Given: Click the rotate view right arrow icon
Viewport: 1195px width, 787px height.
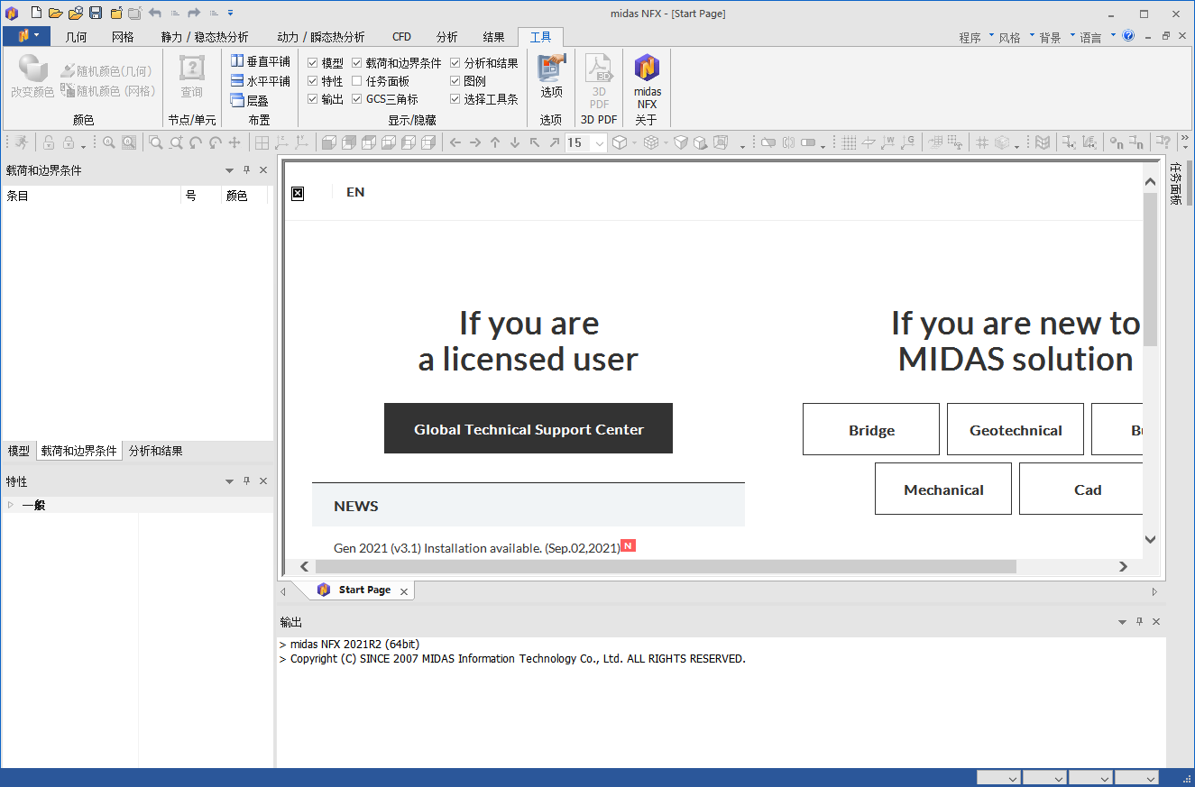Looking at the screenshot, I should click(475, 142).
